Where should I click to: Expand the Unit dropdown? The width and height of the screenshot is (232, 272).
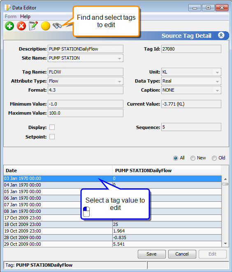click(191, 72)
